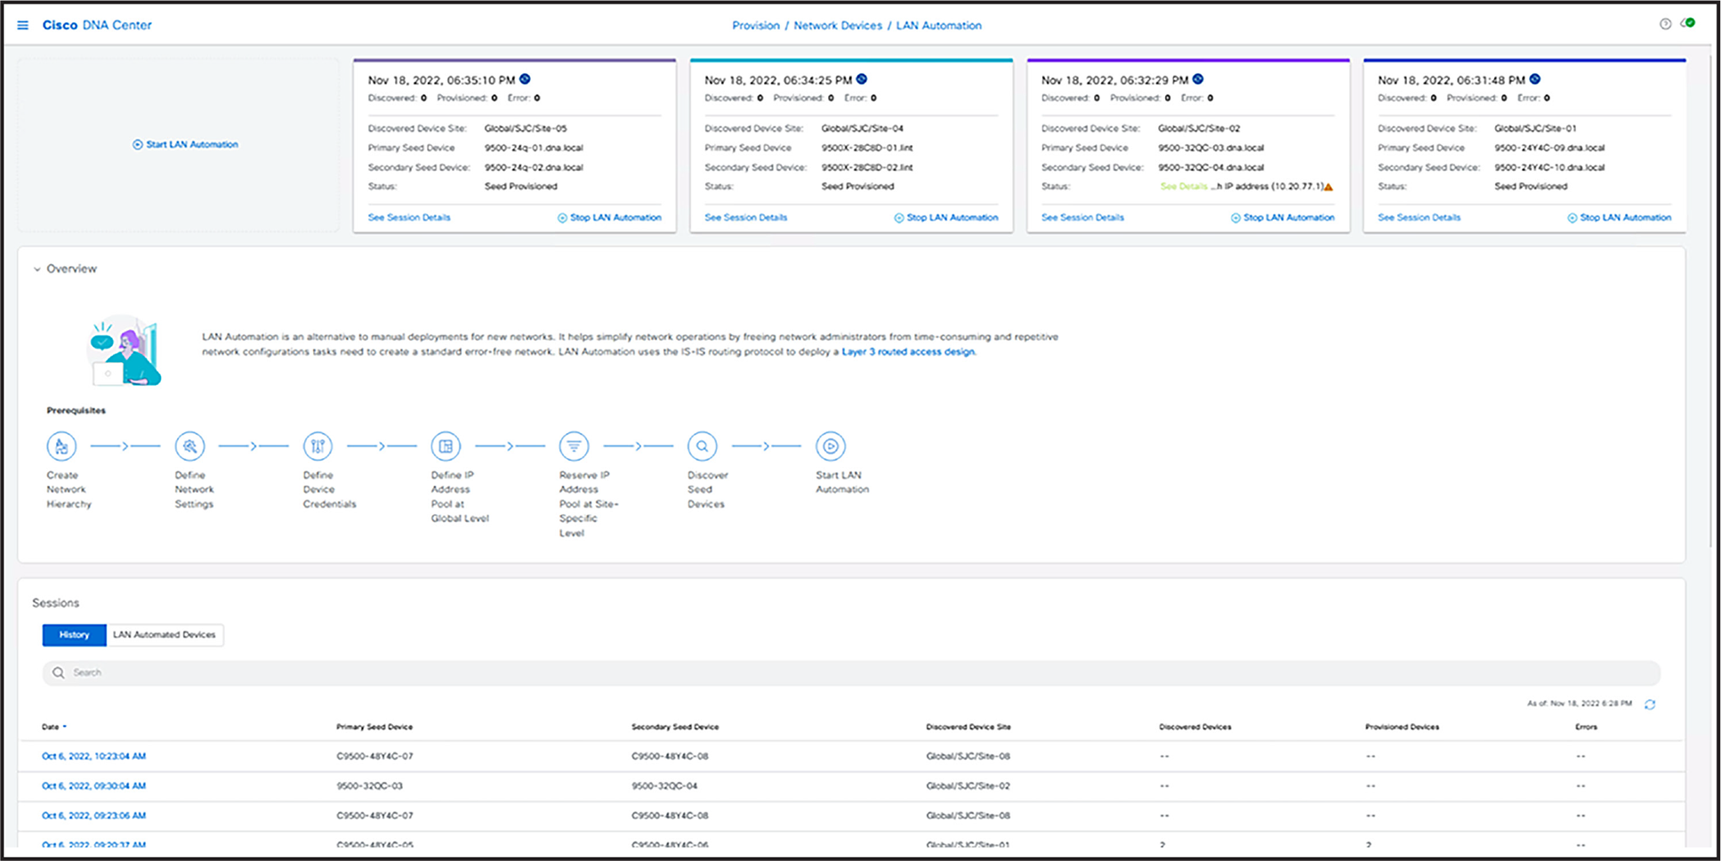Click Discovered Devices column header
The width and height of the screenshot is (1721, 861).
point(1195,727)
